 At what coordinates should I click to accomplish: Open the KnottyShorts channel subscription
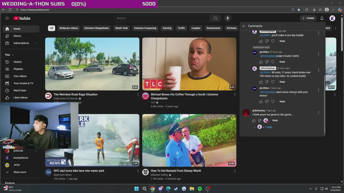(x=21, y=158)
